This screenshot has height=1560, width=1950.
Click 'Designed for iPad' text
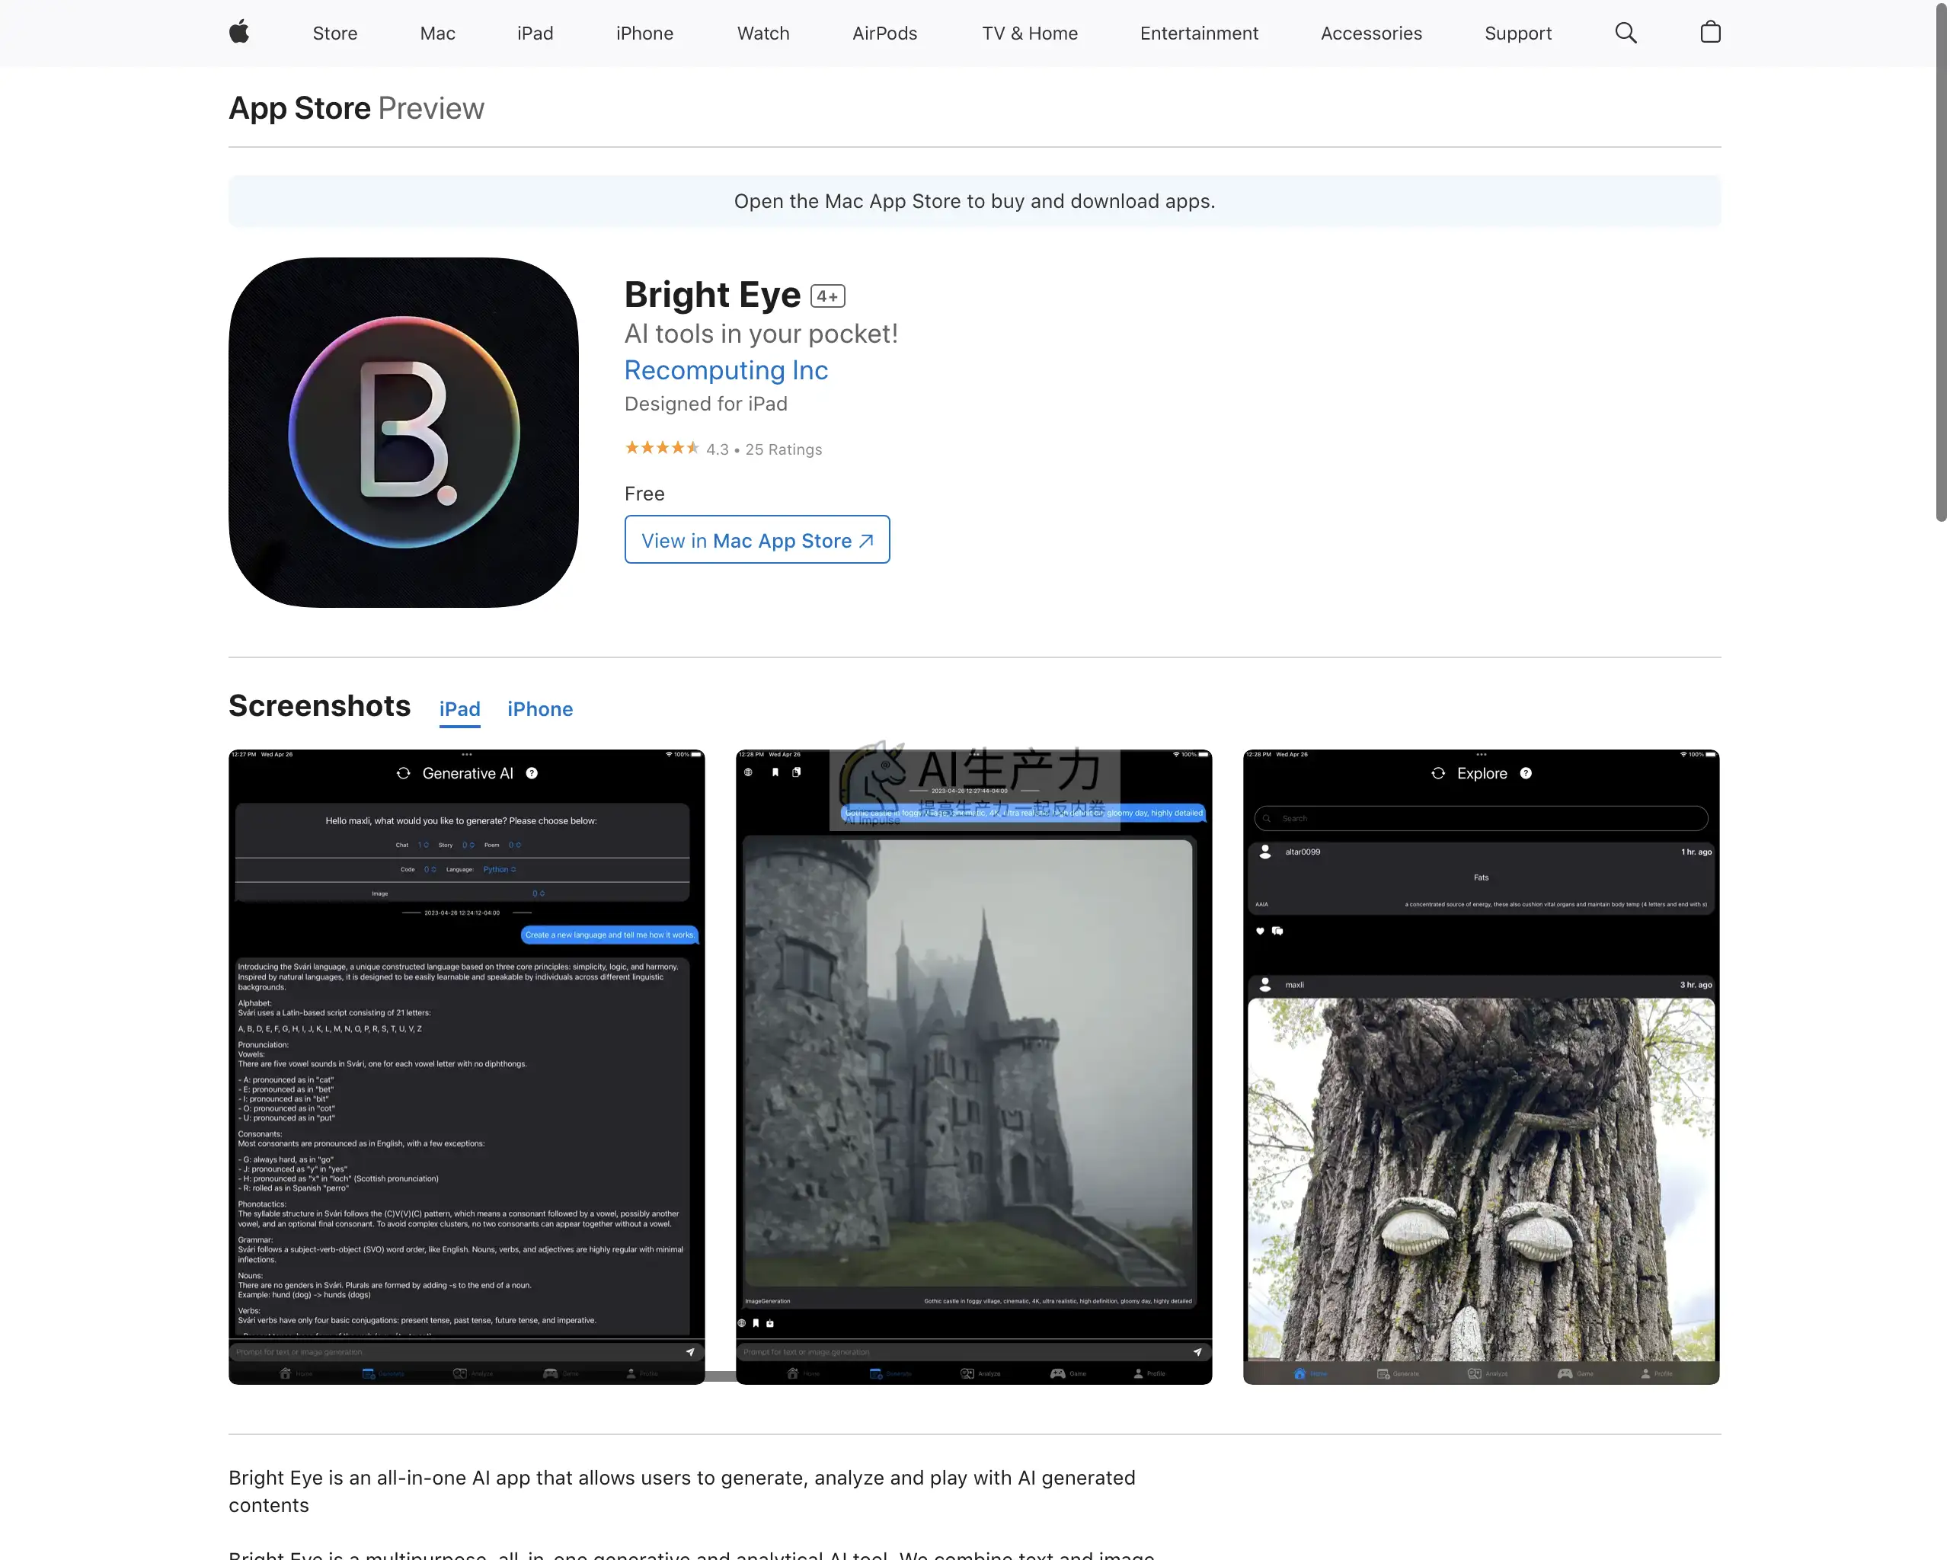coord(706,404)
